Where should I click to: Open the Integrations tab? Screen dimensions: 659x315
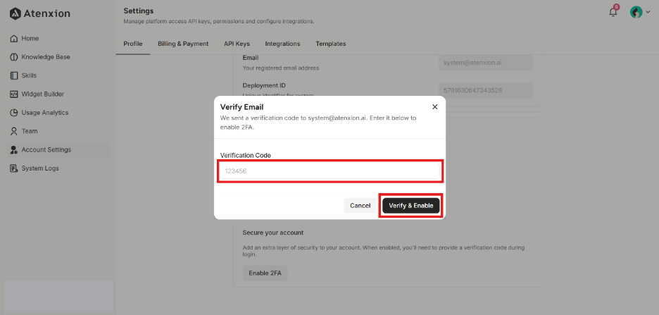tap(282, 44)
